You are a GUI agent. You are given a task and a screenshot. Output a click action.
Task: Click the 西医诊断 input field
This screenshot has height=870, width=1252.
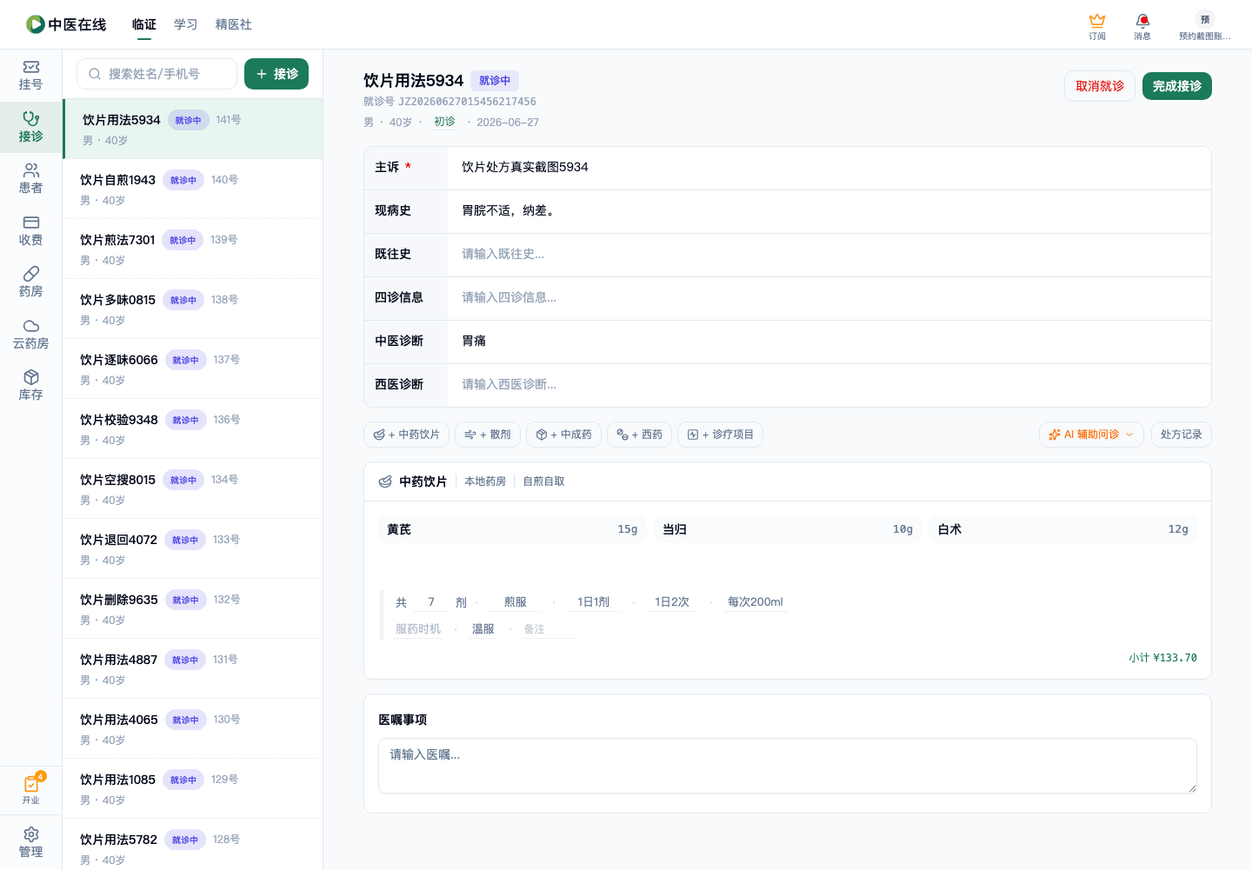pos(829,384)
